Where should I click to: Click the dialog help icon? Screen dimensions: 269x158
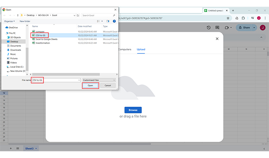click(114, 21)
